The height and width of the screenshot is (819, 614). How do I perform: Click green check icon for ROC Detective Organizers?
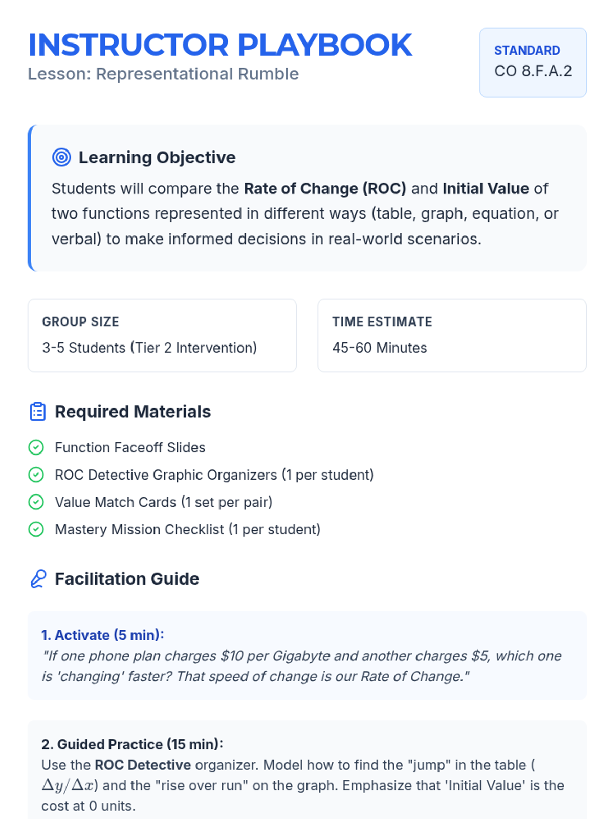click(x=36, y=475)
